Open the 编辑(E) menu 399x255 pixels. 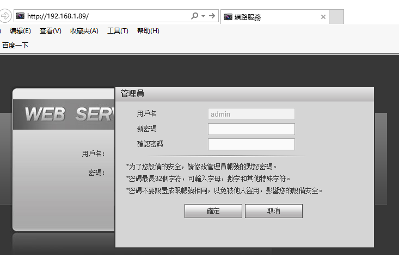tap(20, 31)
